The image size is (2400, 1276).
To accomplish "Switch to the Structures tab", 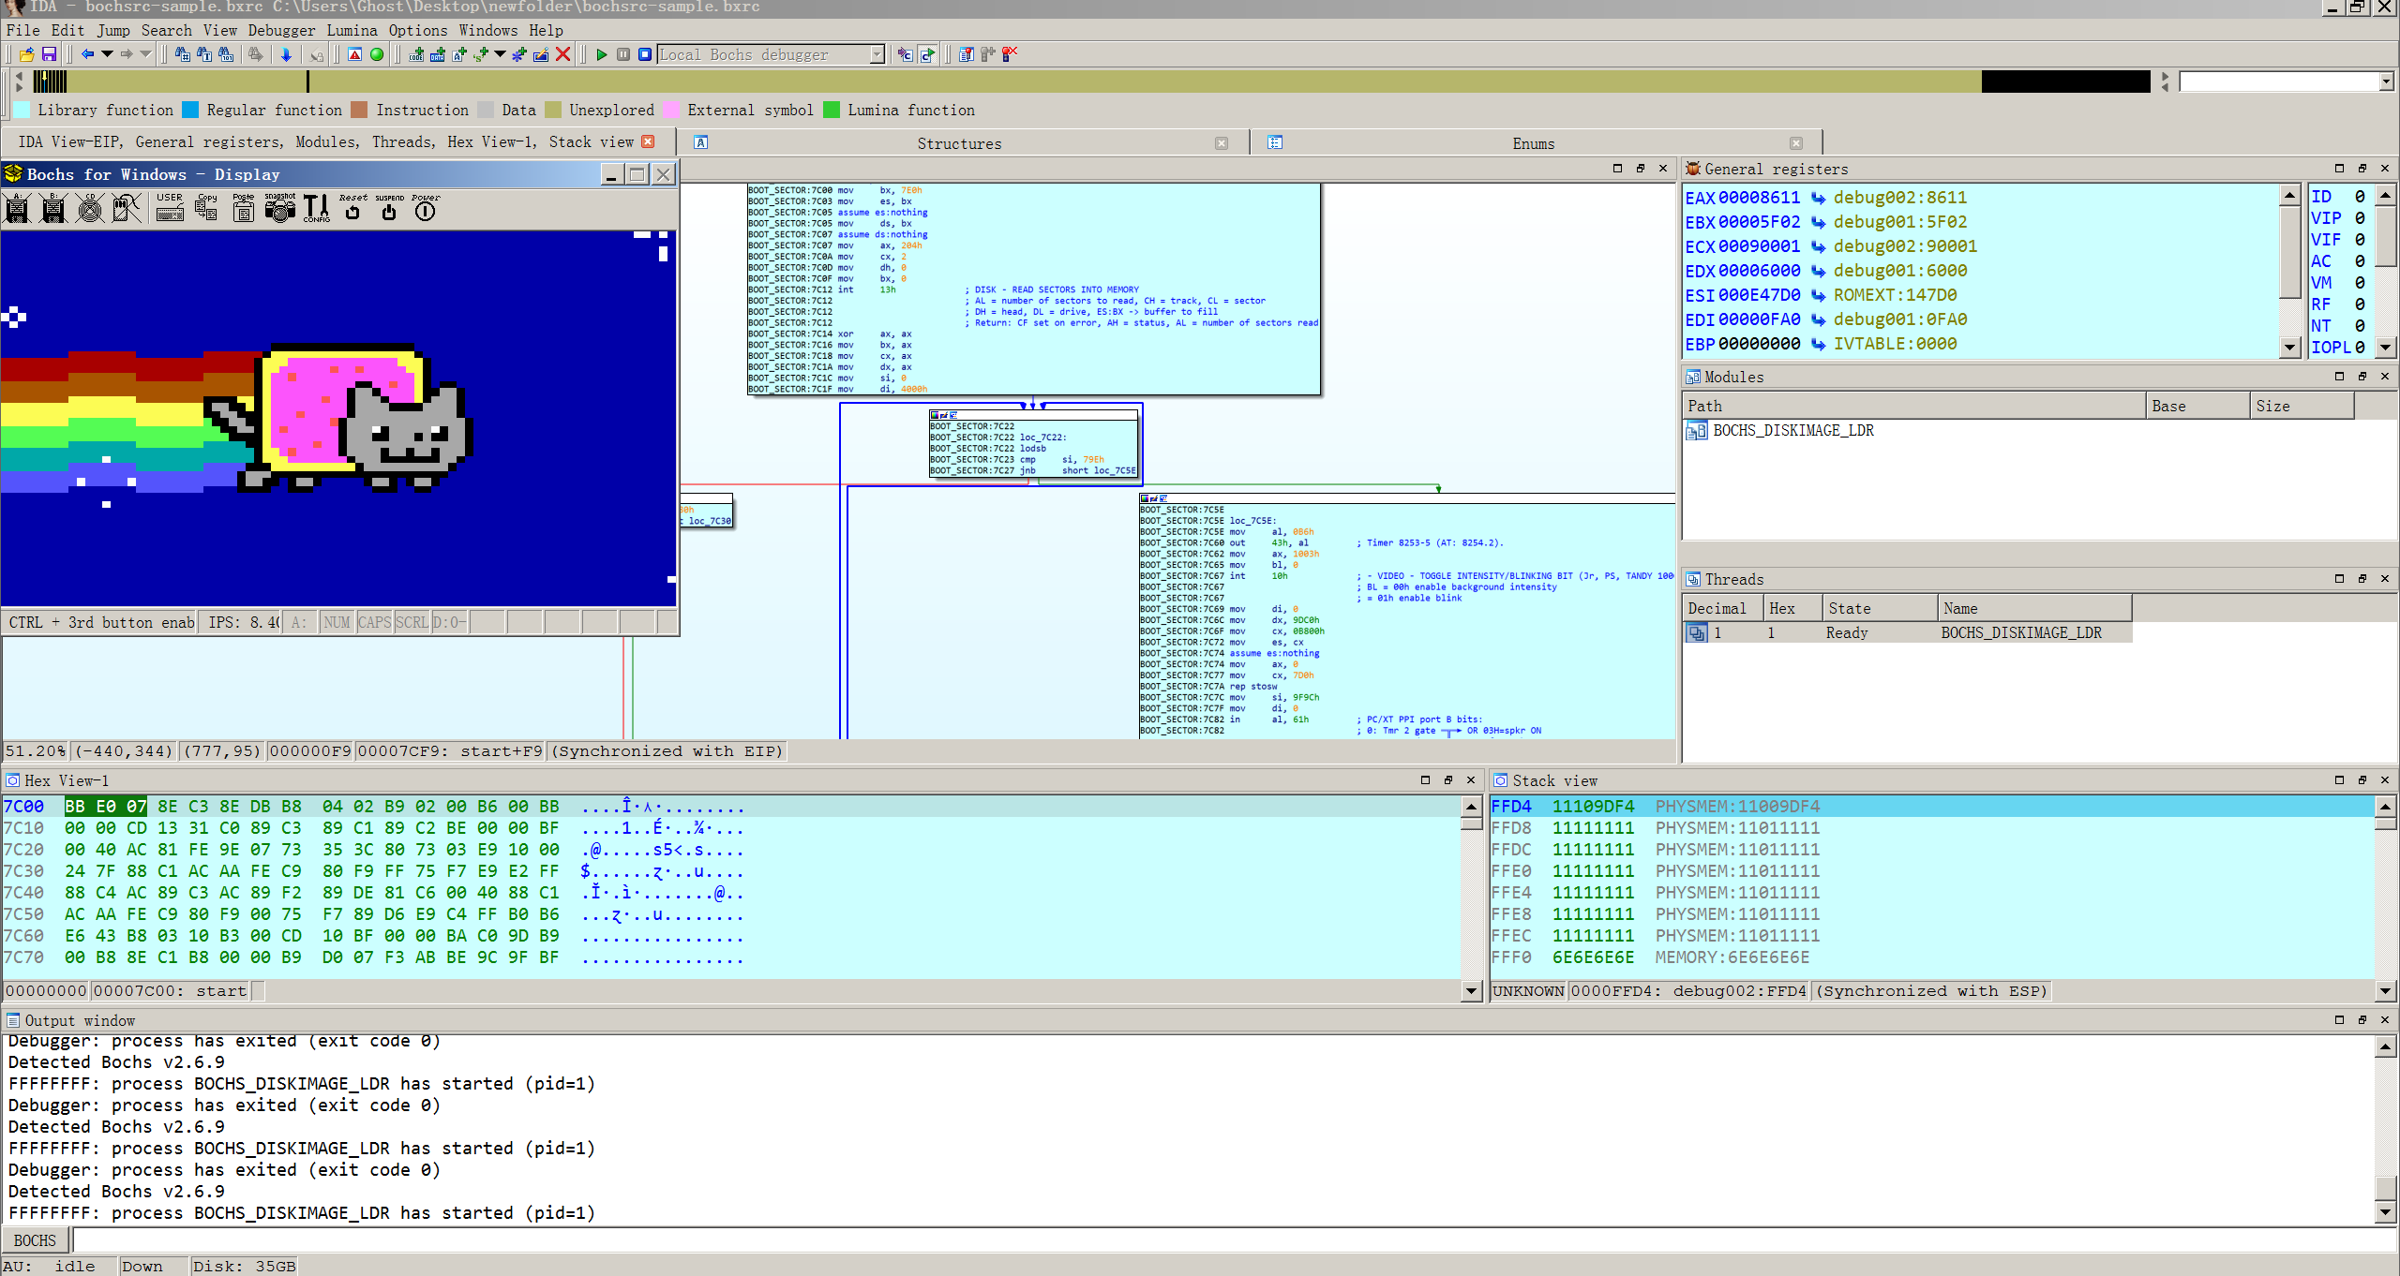I will click(x=958, y=143).
